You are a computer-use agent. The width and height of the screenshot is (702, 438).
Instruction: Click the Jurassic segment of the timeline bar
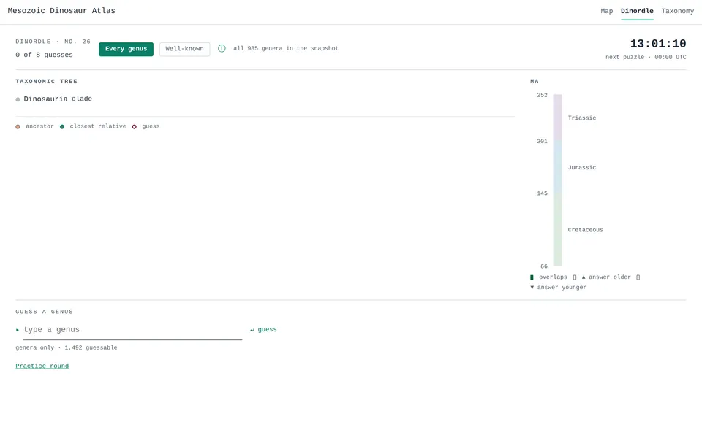[557, 167]
